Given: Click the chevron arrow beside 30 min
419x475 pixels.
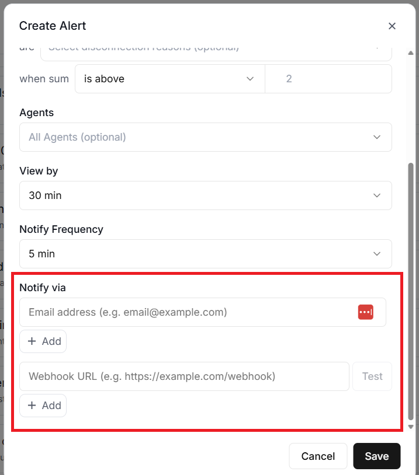Looking at the screenshot, I should tap(377, 195).
